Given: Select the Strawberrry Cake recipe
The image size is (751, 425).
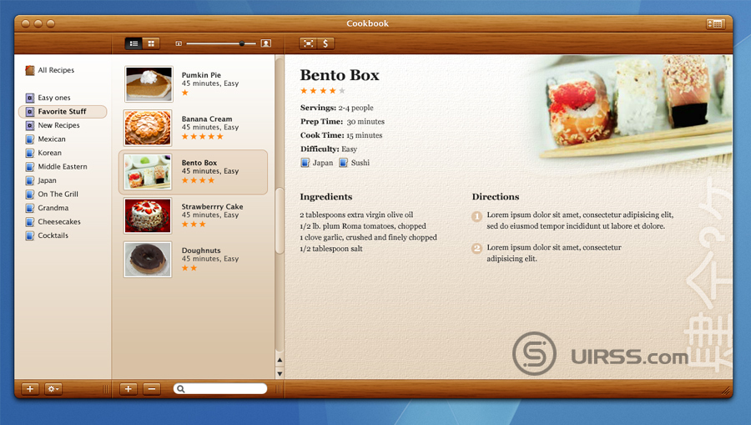Looking at the screenshot, I should click(193, 215).
